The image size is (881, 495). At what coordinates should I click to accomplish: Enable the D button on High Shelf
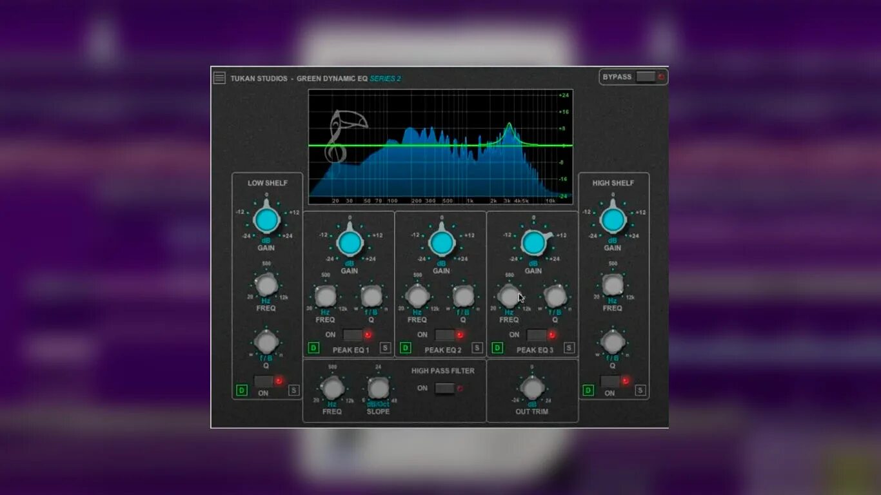588,390
